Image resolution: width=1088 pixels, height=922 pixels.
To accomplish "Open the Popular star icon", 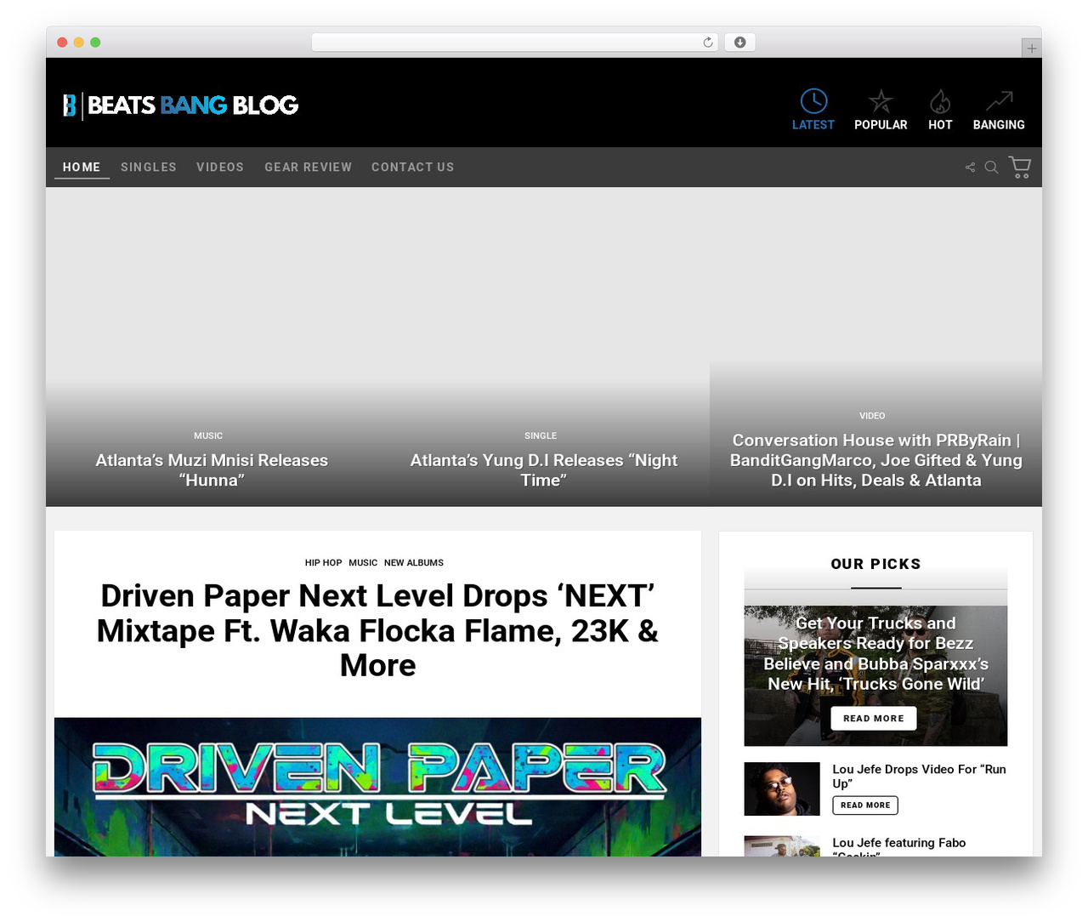I will click(x=881, y=102).
